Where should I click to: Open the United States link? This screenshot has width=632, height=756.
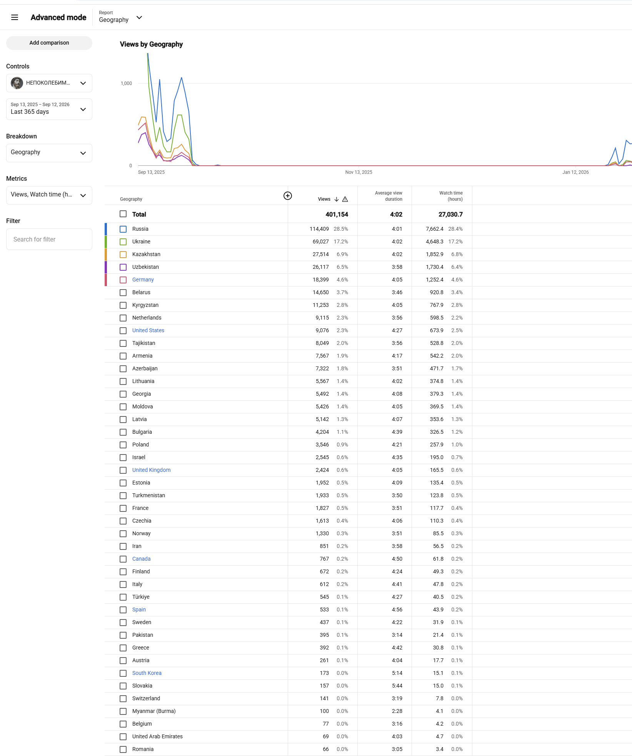(148, 330)
